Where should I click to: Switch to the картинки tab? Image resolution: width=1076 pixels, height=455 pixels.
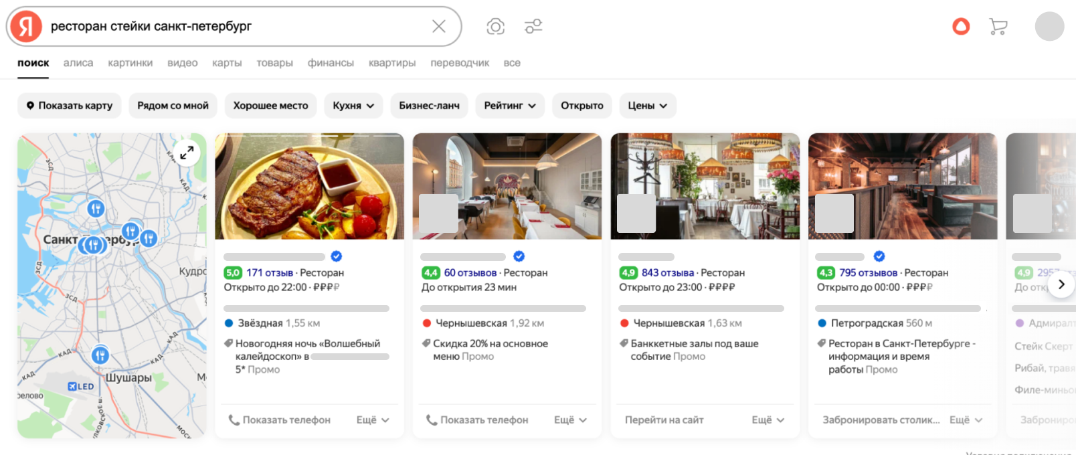pos(130,63)
